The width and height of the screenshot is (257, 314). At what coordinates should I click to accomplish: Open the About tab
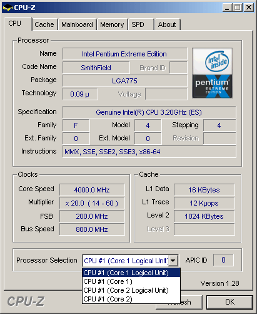tap(167, 24)
